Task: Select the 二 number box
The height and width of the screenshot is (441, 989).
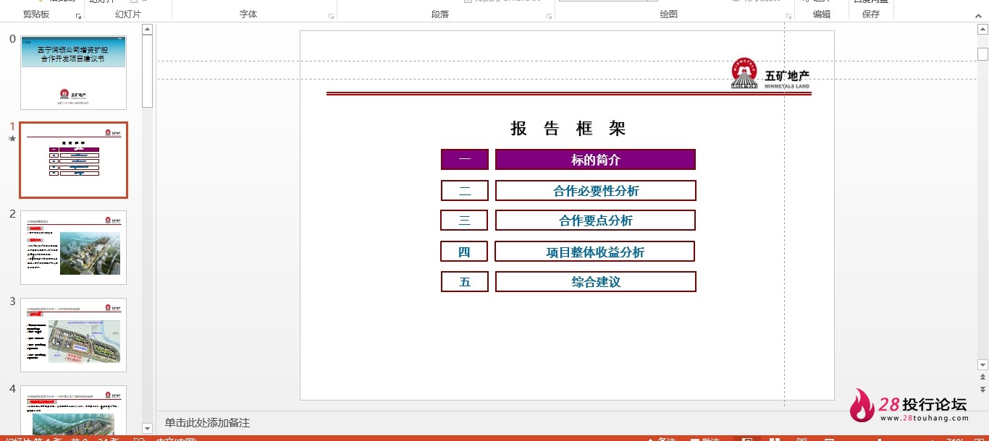Action: tap(465, 191)
